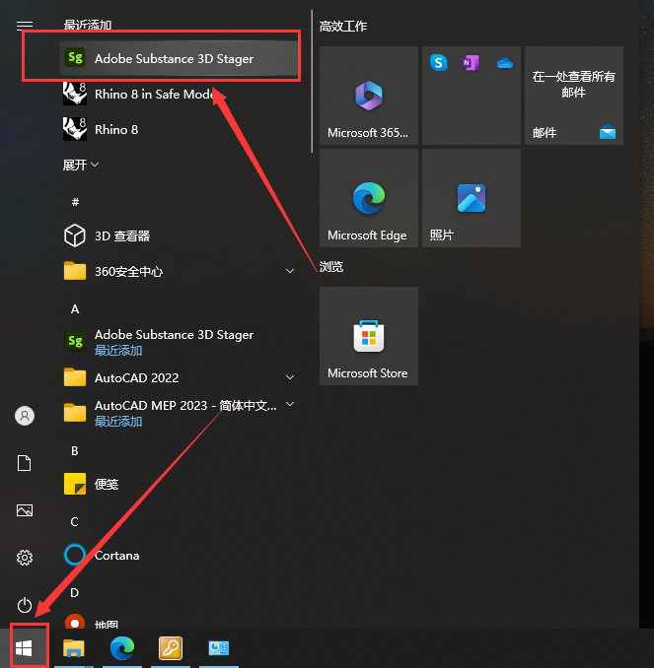Screen dimensions: 654x668
Task: Open Cortana
Action: [179, 555]
